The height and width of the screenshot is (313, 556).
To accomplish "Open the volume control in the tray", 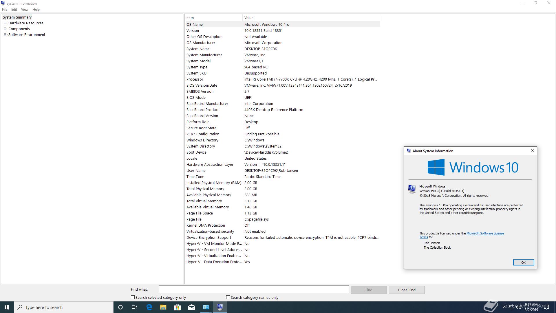I will [518, 307].
